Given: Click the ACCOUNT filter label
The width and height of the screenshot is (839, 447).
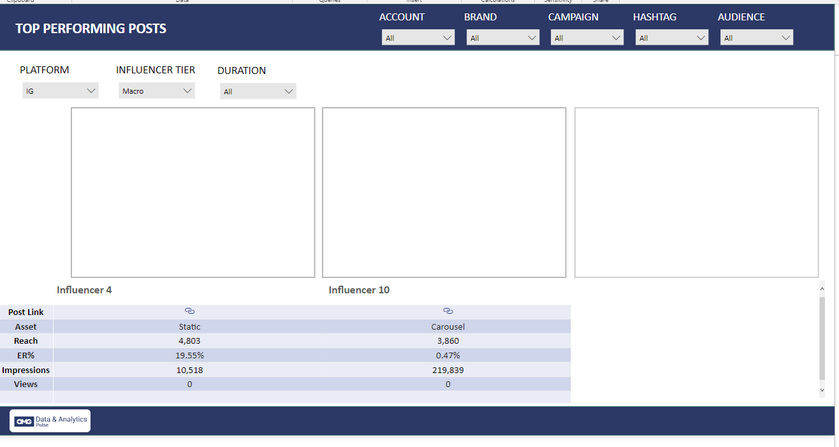Looking at the screenshot, I should point(402,17).
